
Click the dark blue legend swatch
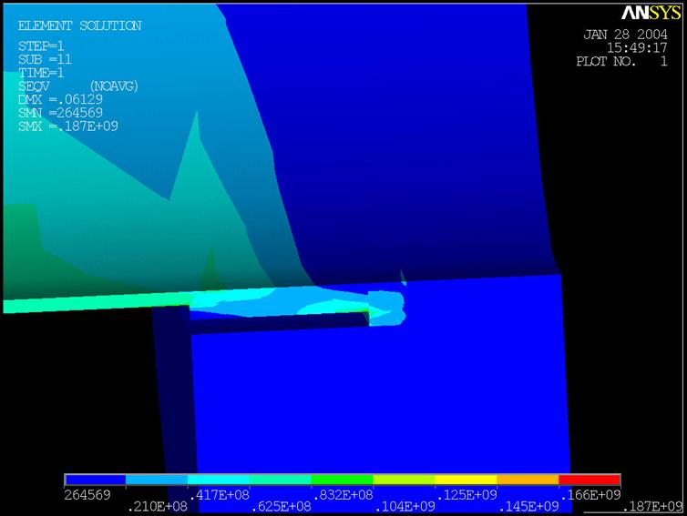95,480
